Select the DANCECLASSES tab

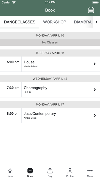(x=20, y=22)
